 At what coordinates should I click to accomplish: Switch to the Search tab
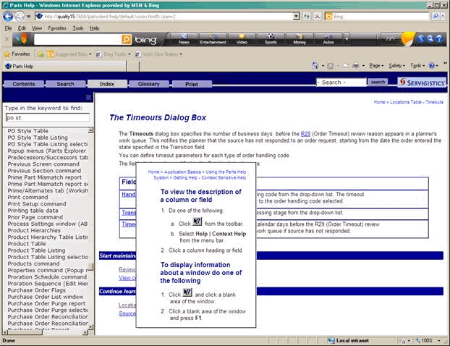pyautogui.click(x=65, y=84)
